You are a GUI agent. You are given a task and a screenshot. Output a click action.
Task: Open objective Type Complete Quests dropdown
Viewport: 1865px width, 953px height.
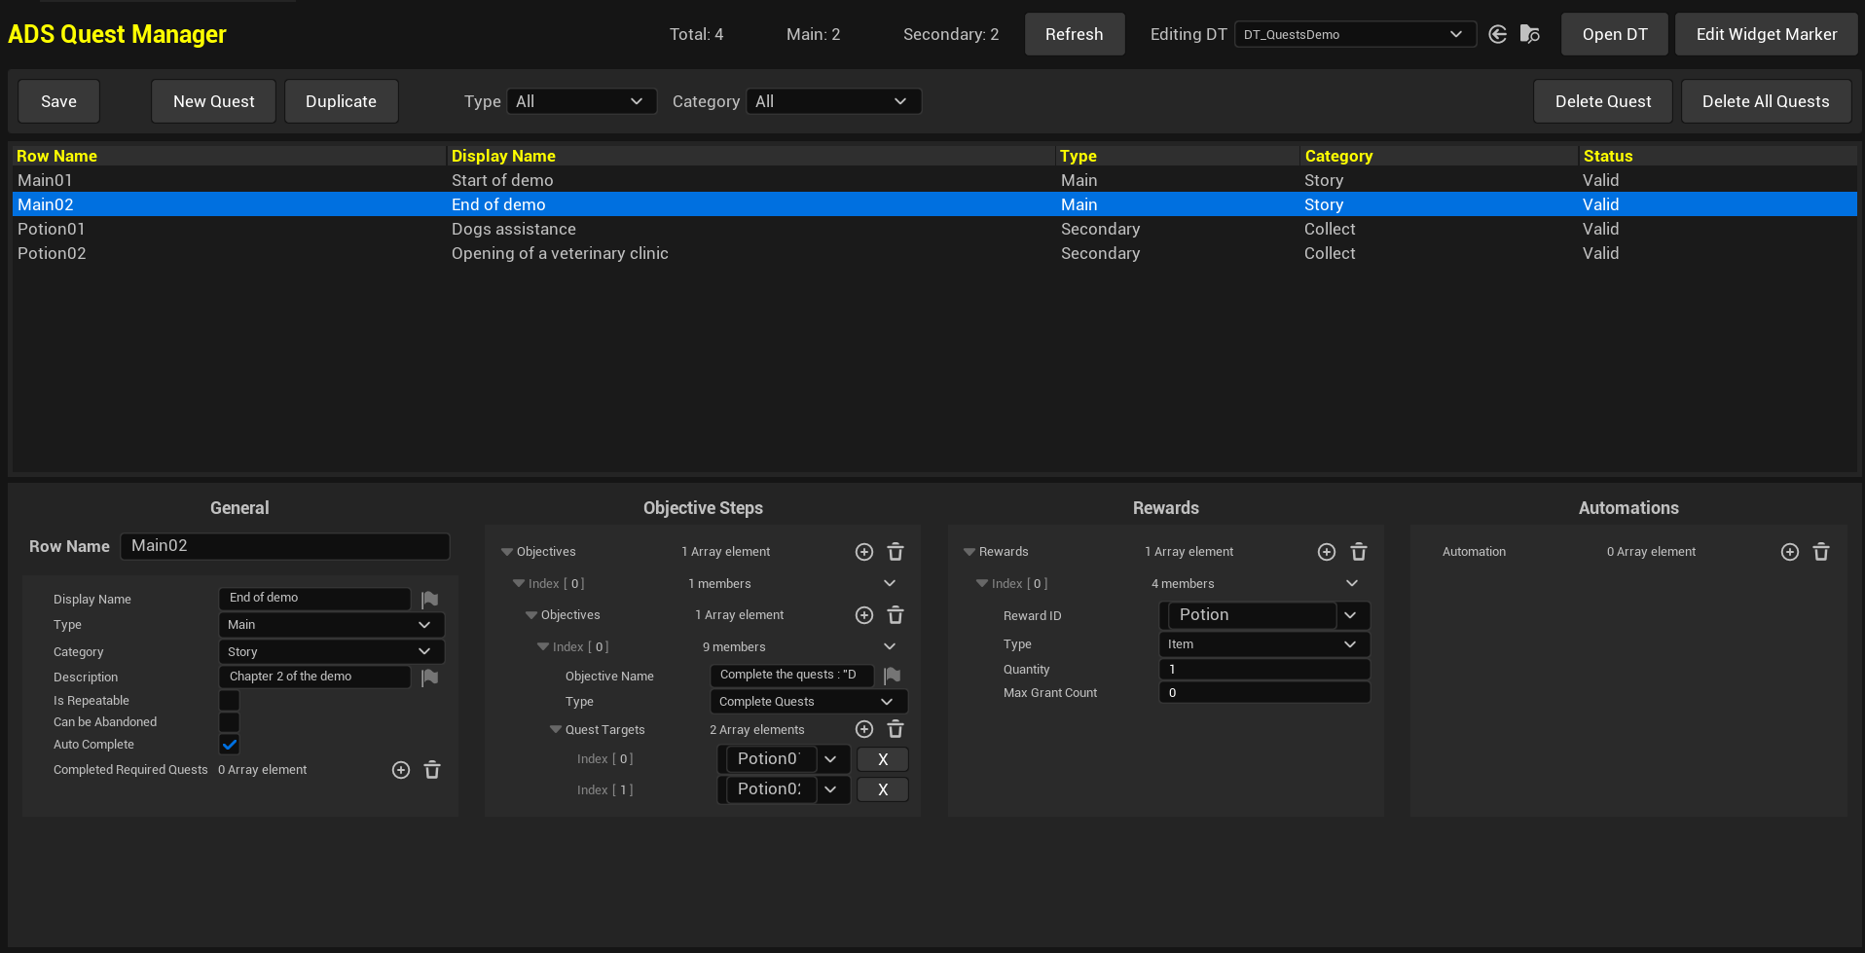pyautogui.click(x=809, y=702)
